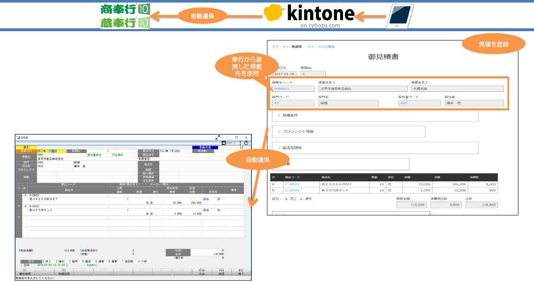Select the kintone 得意先名1 field
Screen dimensions: 534x282
pyautogui.click(x=362, y=89)
